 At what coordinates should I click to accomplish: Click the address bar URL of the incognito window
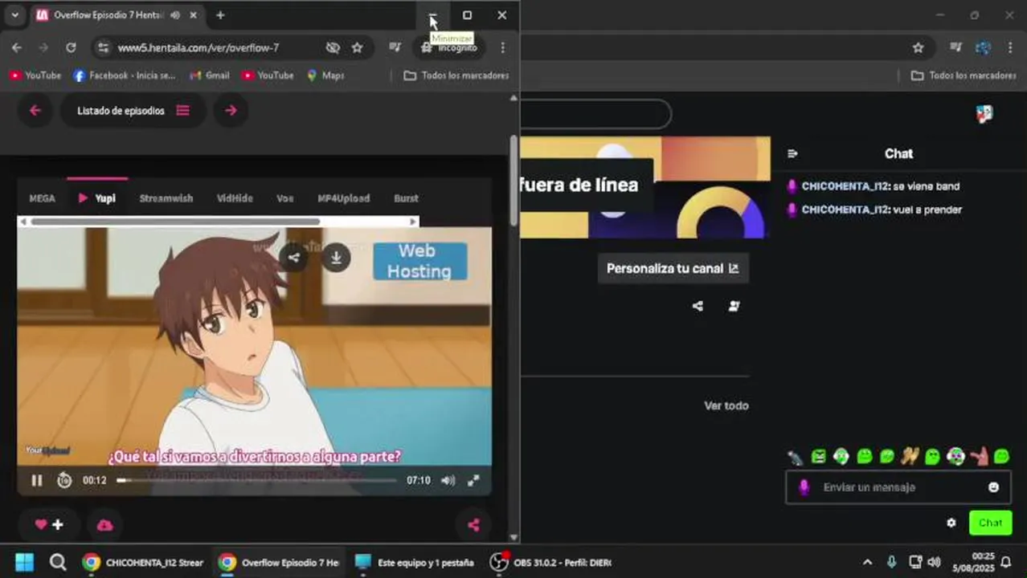(198, 47)
